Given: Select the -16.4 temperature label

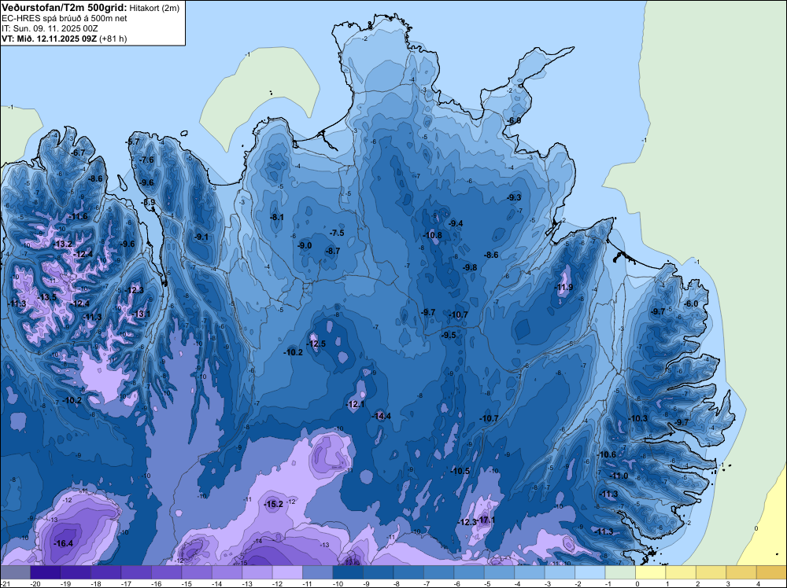Looking at the screenshot, I should (63, 543).
